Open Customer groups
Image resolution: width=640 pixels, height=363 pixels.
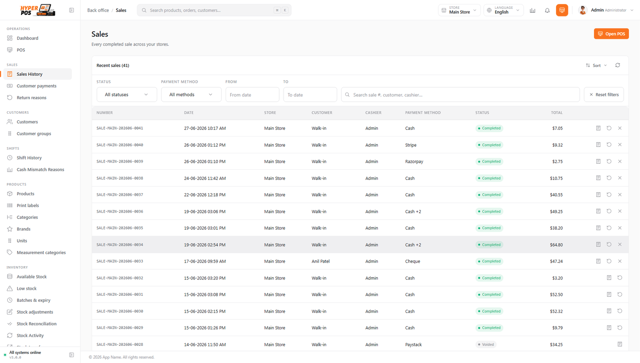coord(38,134)
